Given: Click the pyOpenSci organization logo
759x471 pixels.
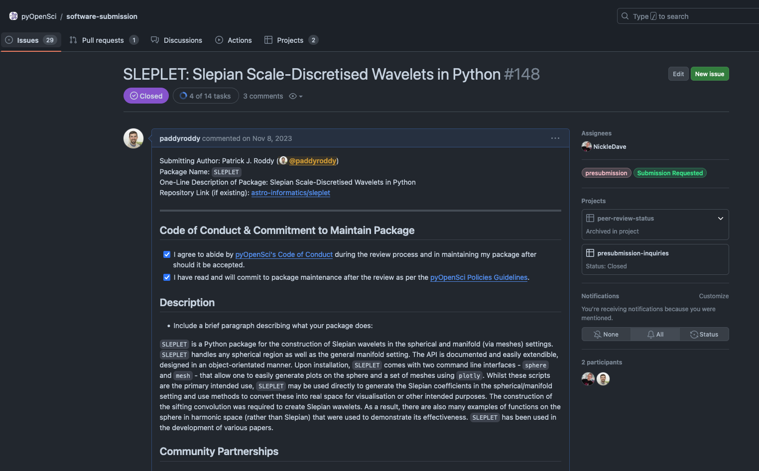Looking at the screenshot, I should [x=13, y=16].
